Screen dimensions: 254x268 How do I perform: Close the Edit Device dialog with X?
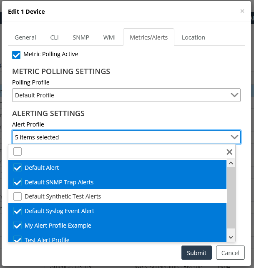(242, 11)
